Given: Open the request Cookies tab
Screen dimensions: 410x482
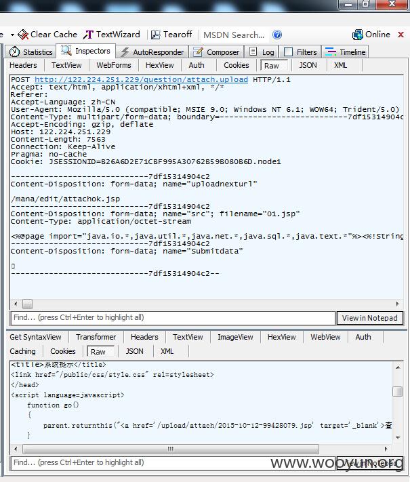Looking at the screenshot, I should point(237,65).
